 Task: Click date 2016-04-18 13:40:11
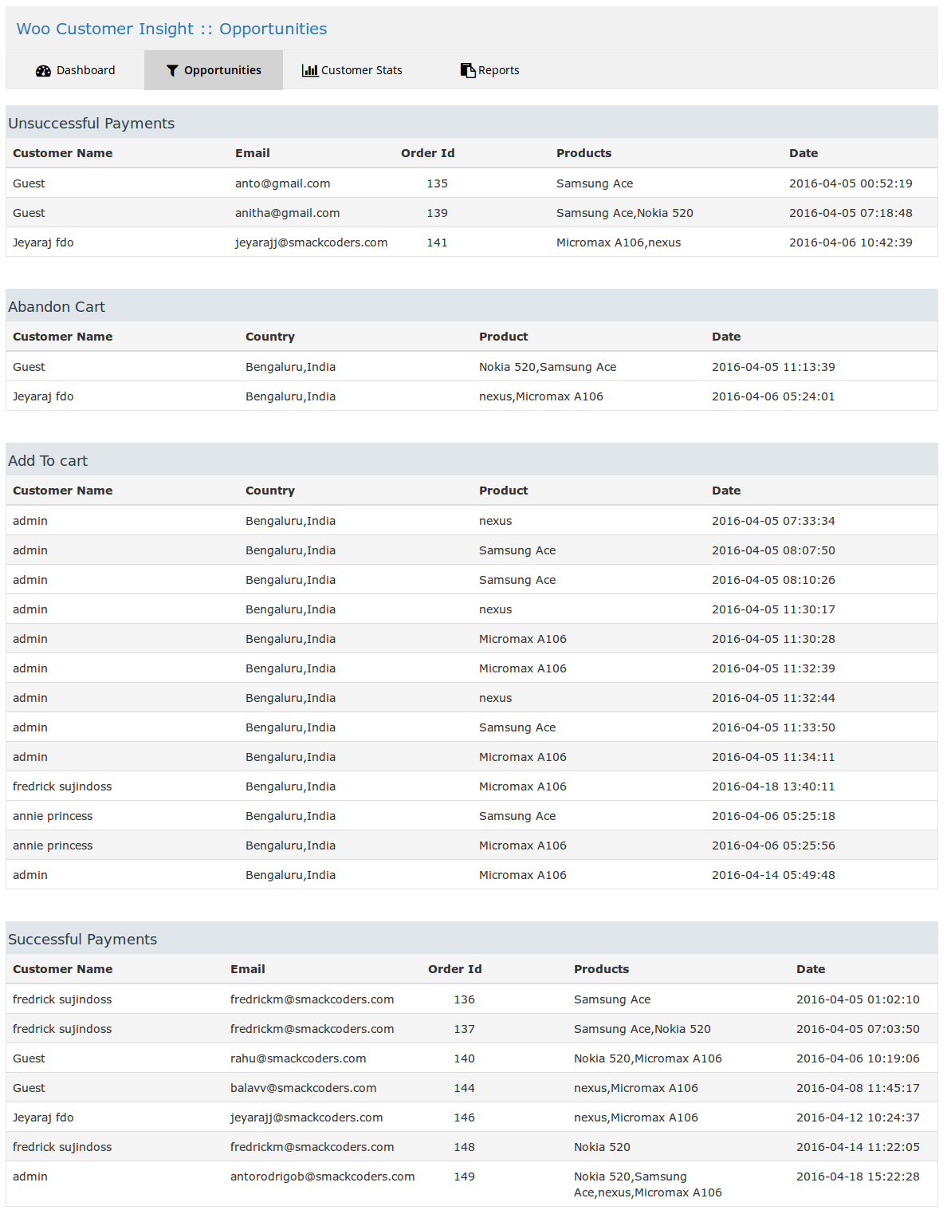773,786
